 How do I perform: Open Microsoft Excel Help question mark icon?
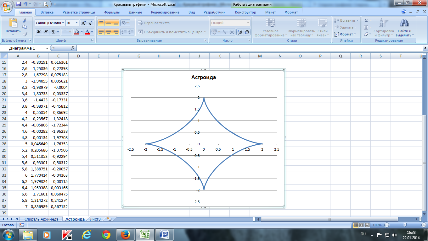(x=404, y=12)
